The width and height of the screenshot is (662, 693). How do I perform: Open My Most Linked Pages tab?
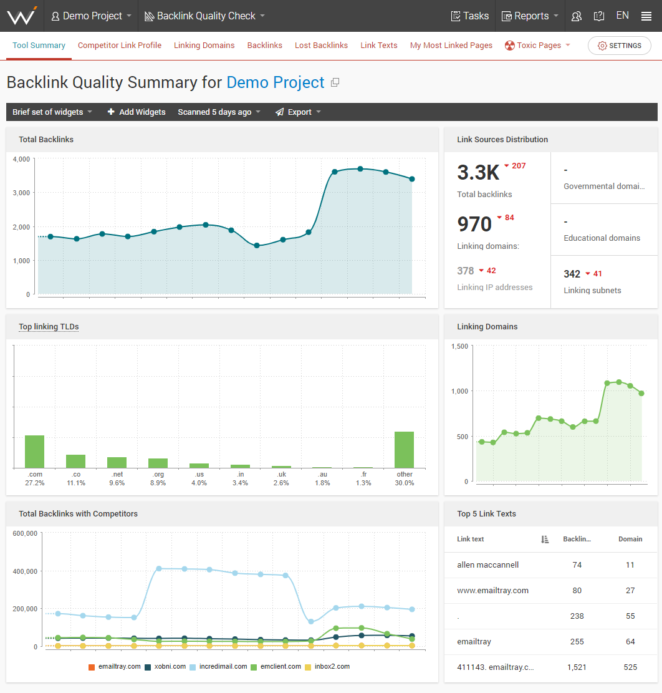tap(451, 46)
